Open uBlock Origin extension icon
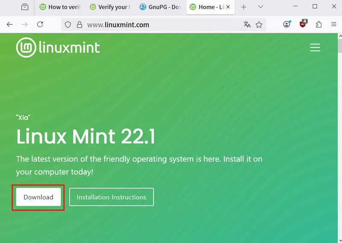Image resolution: width=342 pixels, height=243 pixels. 303,23
